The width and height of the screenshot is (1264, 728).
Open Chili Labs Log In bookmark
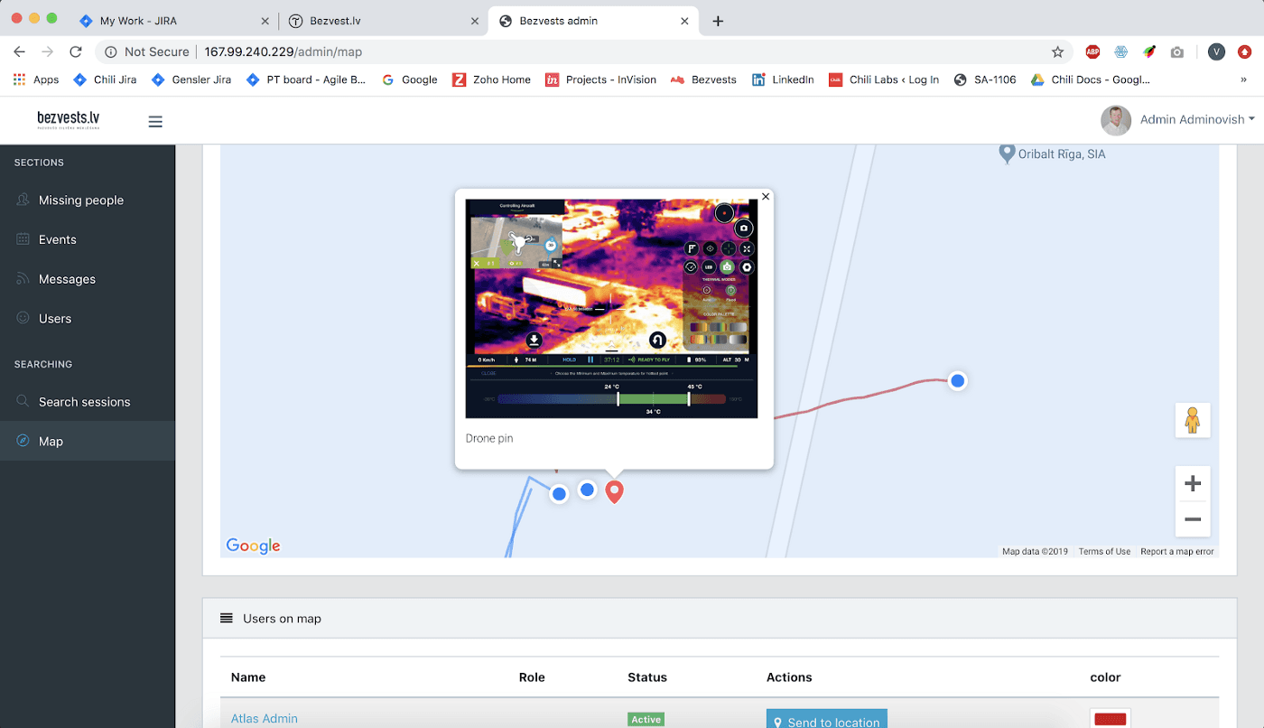coord(884,79)
